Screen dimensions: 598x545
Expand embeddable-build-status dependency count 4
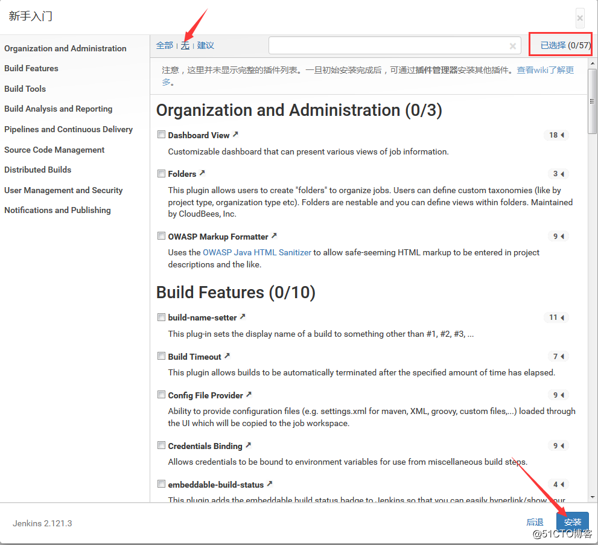[x=558, y=485]
